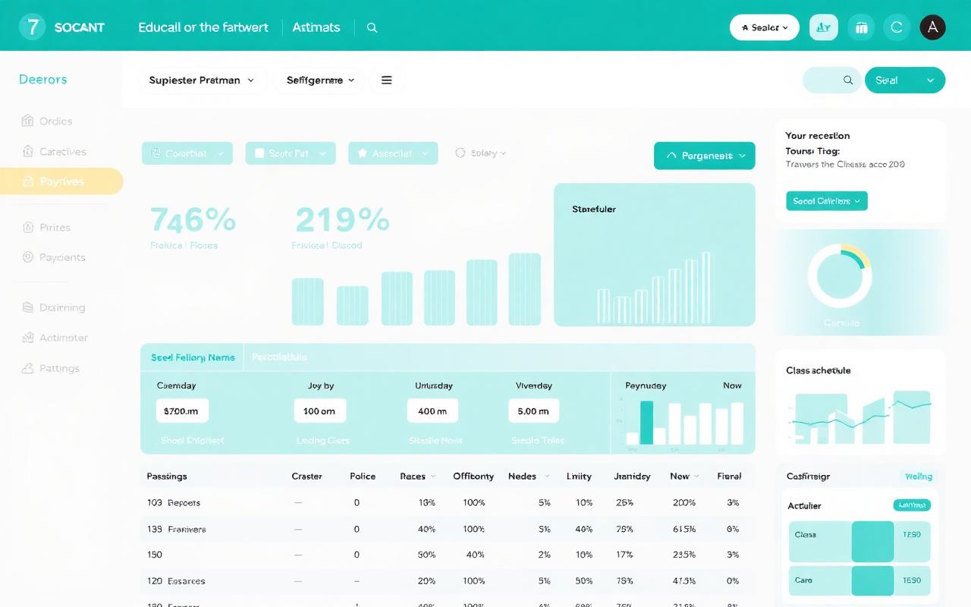Screen dimensions: 971x607
Task: Sort by the Nedes column header
Action: 527,476
